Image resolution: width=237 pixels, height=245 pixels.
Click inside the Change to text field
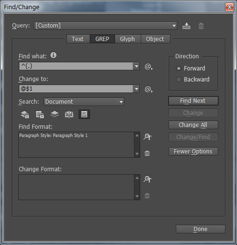tap(76, 89)
